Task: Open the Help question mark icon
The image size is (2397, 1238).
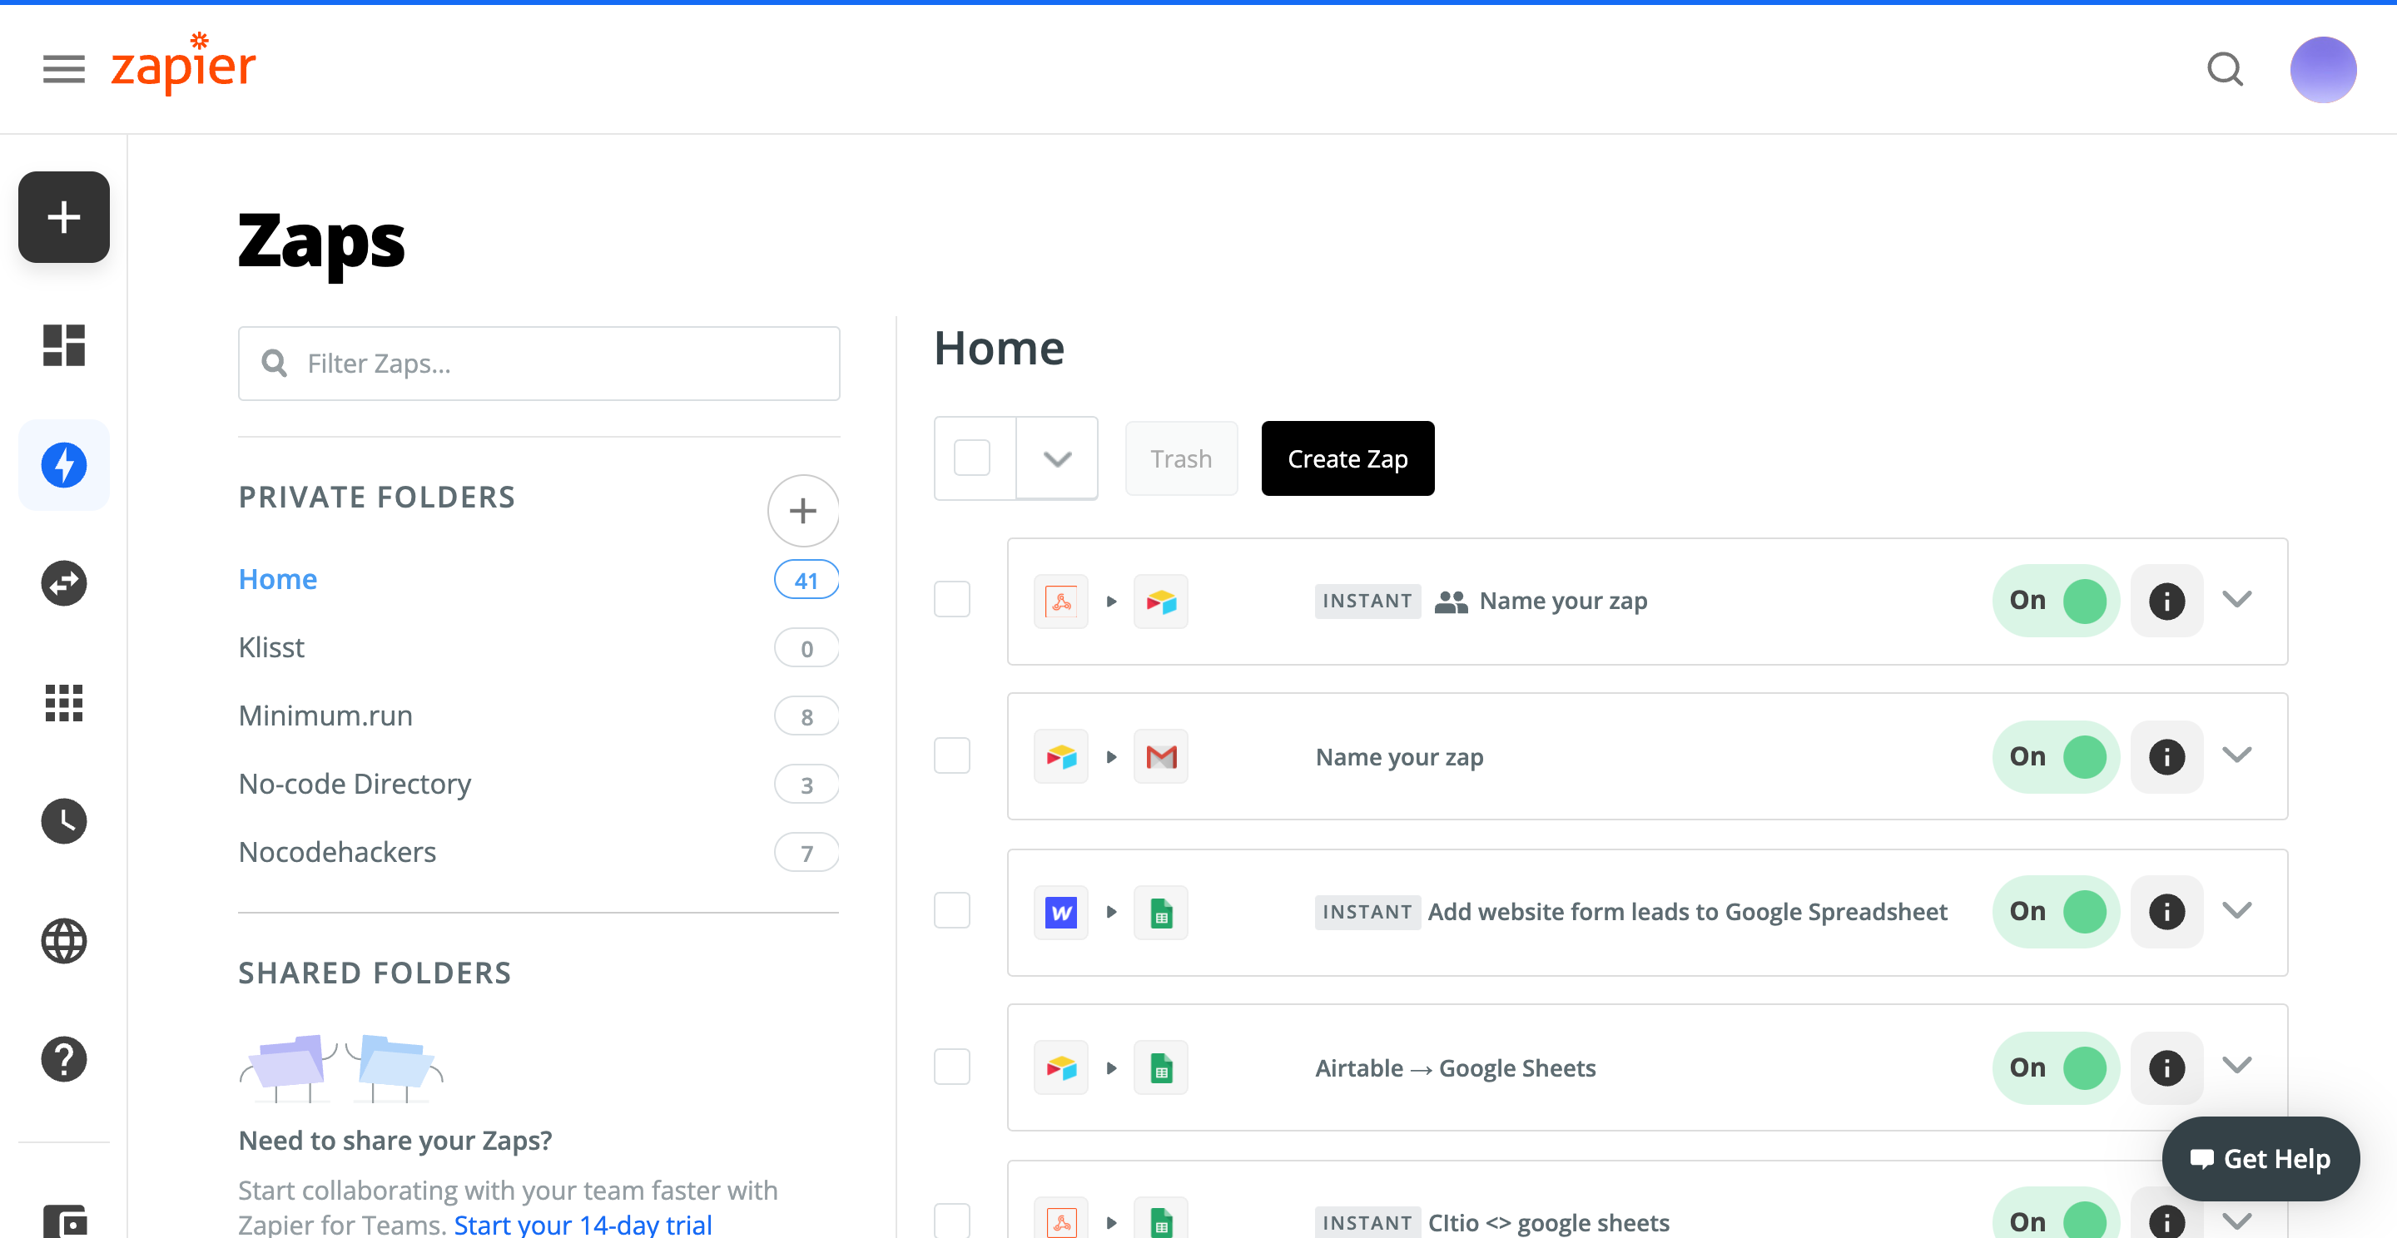Action: pyautogui.click(x=64, y=1059)
